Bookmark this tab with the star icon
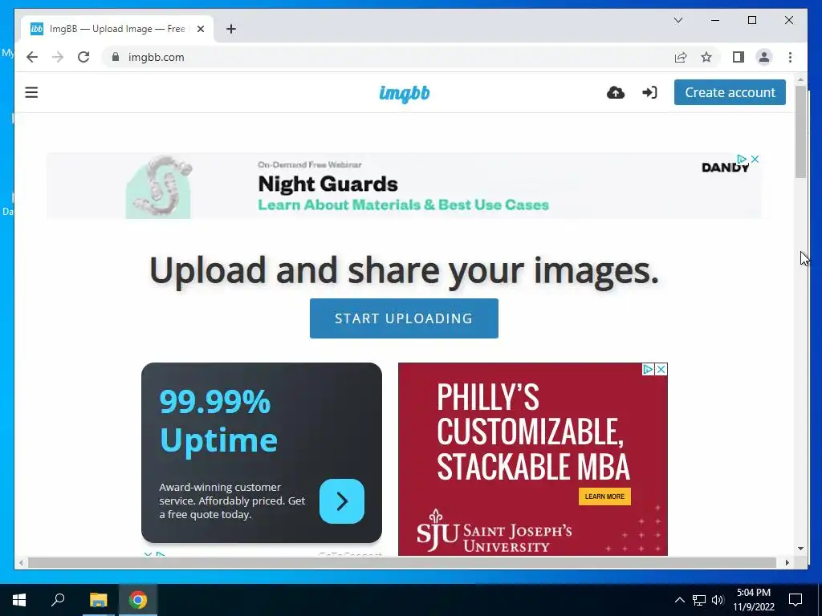Image resolution: width=822 pixels, height=616 pixels. (x=706, y=57)
